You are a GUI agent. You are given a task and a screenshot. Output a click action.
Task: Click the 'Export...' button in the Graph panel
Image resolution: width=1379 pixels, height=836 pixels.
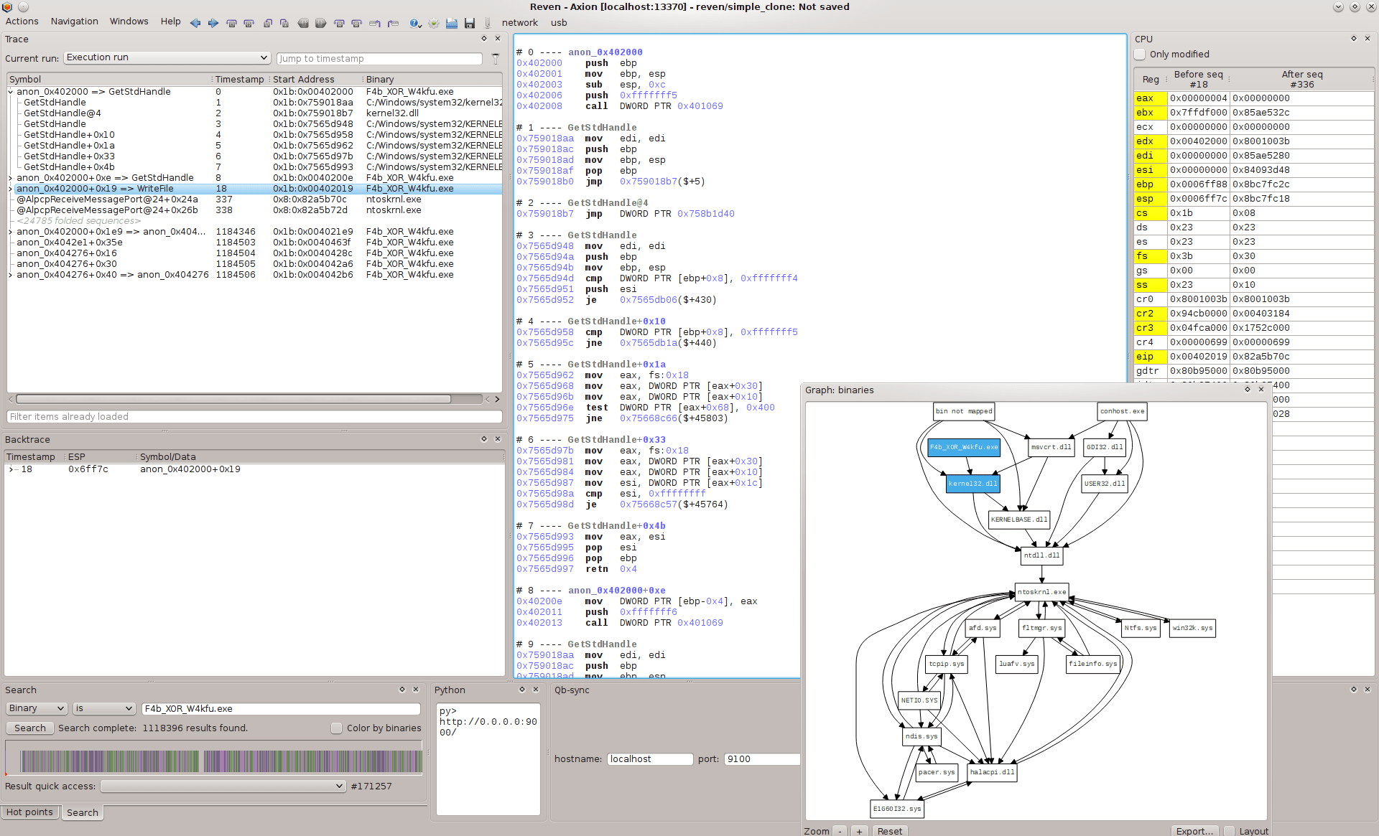pyautogui.click(x=1194, y=831)
